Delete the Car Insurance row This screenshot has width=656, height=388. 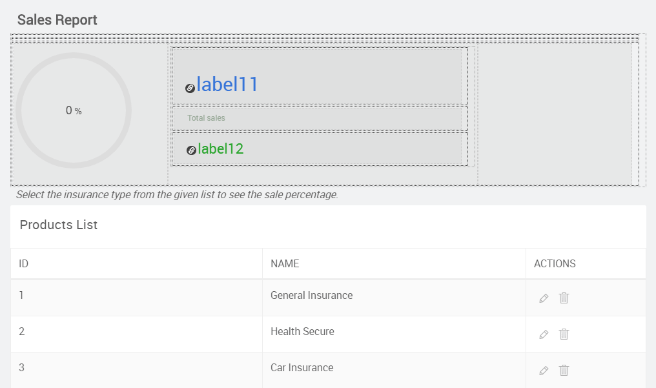[564, 371]
